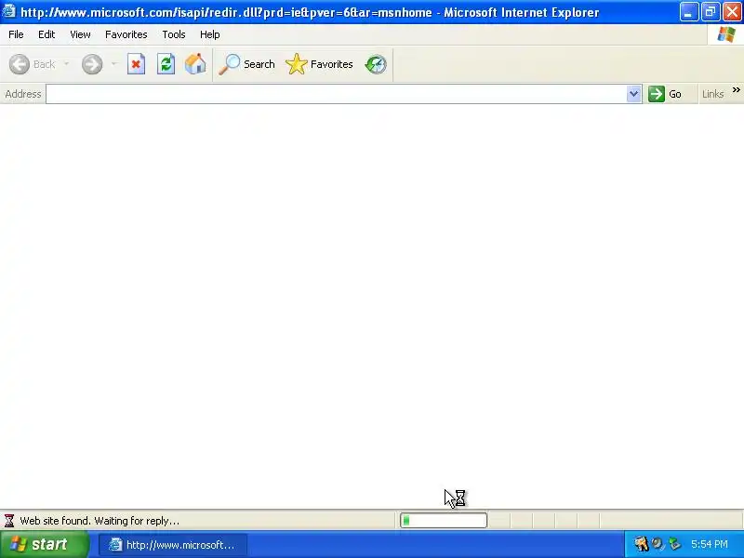Image resolution: width=744 pixels, height=558 pixels.
Task: Open the Tools menu
Action: [x=174, y=34]
